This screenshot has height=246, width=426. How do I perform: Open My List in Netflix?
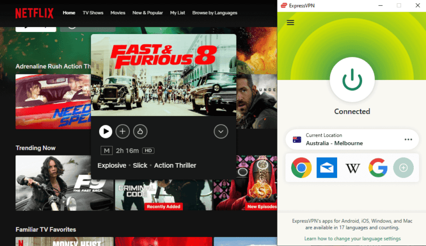pos(177,13)
